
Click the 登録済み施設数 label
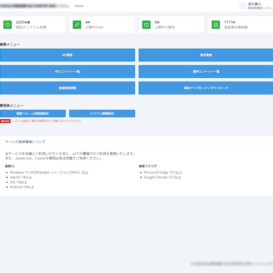[236, 27]
